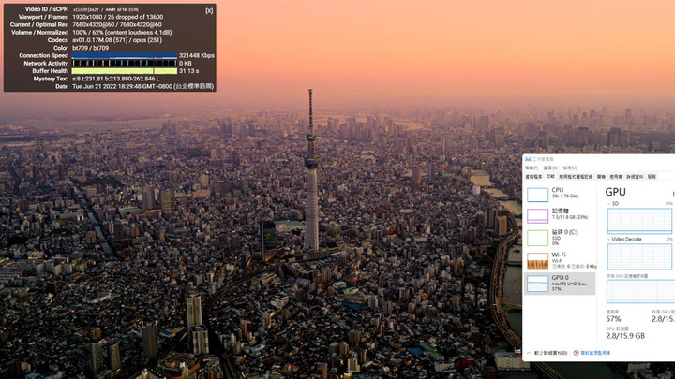Open Task Manager Options (選項) menu
675x379 pixels.
550,168
